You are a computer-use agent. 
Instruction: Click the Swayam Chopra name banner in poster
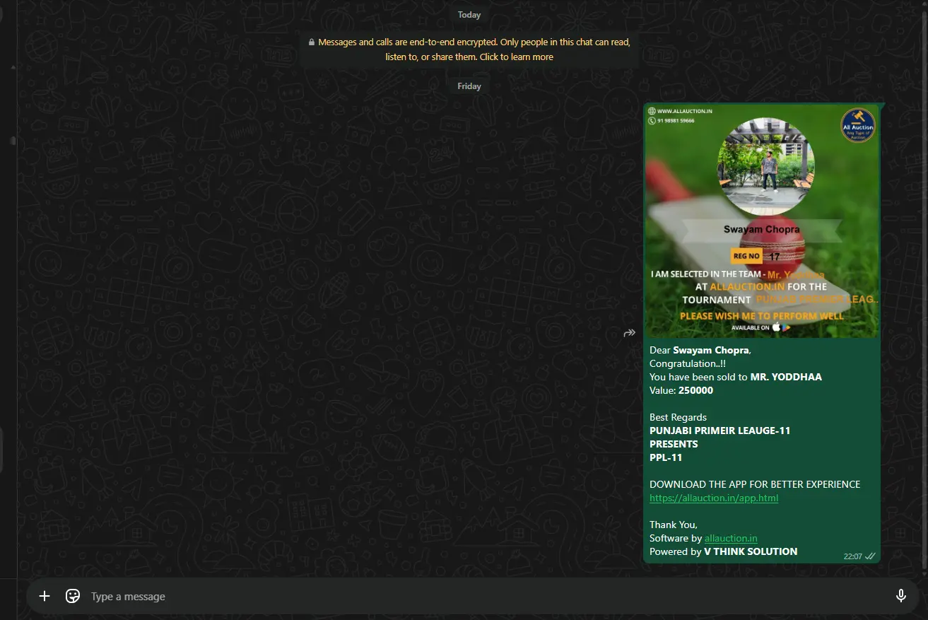762,230
